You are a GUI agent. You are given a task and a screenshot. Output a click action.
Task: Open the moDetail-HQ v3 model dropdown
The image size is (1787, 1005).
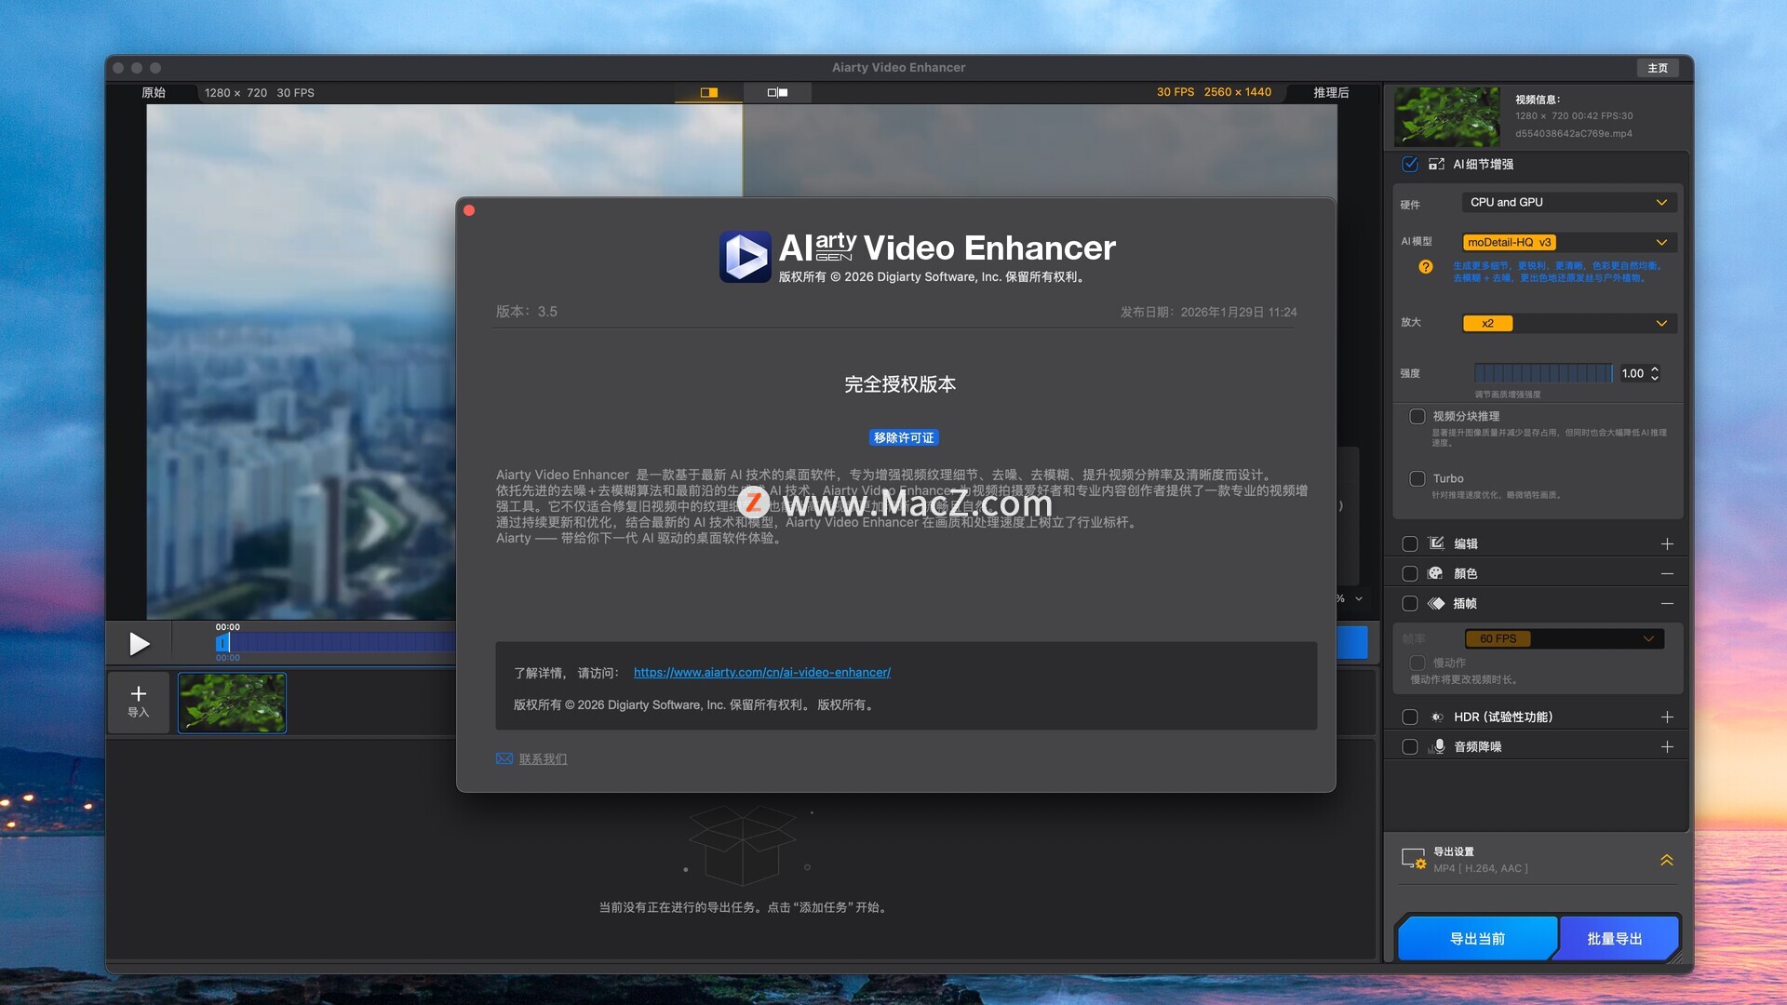(x=1568, y=242)
